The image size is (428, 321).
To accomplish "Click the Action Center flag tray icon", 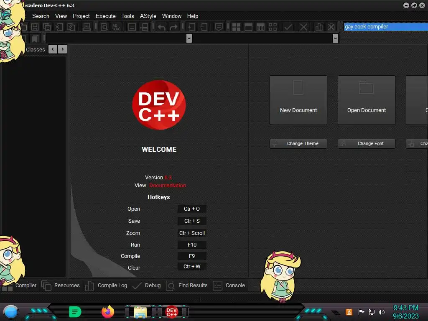I will coord(362,312).
